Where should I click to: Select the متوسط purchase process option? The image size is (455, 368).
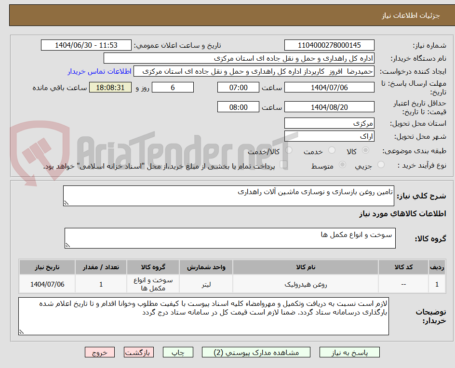(x=343, y=164)
